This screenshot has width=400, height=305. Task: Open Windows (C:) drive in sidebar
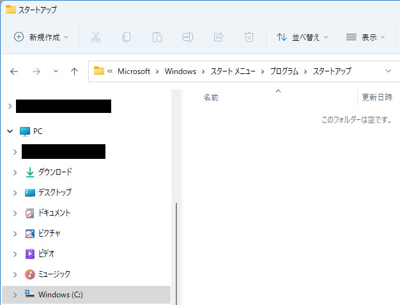pos(60,294)
